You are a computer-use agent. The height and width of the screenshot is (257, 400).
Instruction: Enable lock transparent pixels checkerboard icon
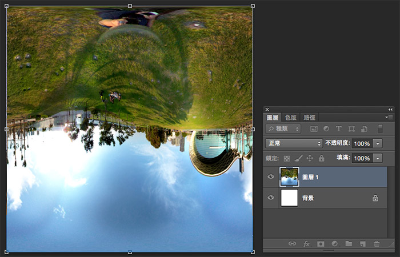(x=287, y=158)
